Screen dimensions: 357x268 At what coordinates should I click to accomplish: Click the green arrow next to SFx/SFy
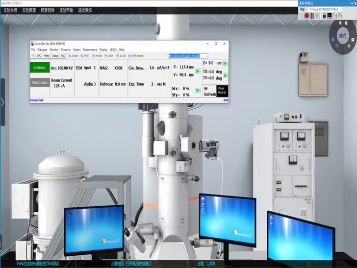[x=198, y=91]
